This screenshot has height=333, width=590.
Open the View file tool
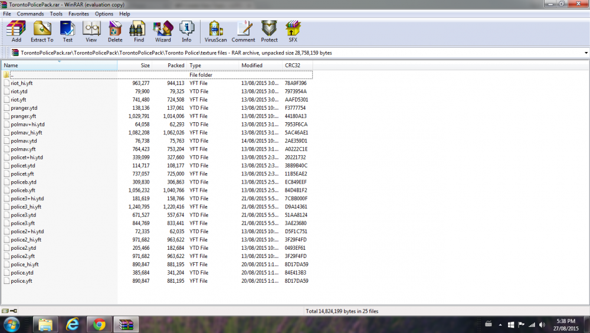pyautogui.click(x=91, y=31)
